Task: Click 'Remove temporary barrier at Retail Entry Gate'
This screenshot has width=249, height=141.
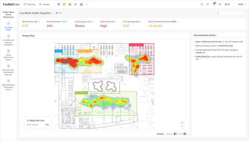Action: 214,46
